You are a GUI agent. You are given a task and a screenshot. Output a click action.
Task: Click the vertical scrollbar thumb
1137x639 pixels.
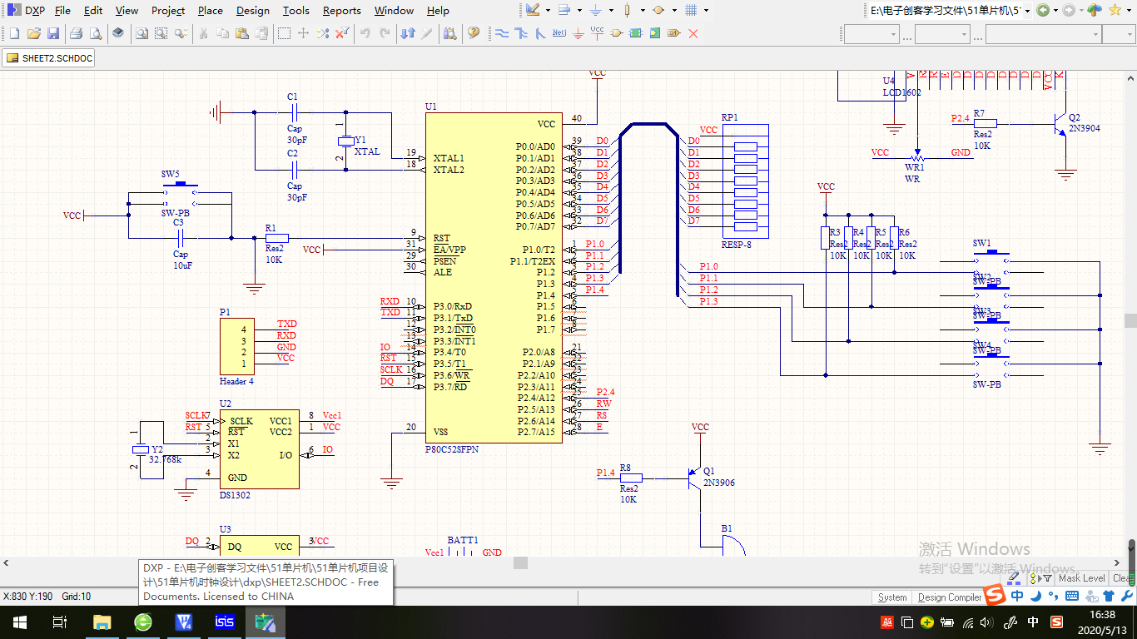1130,320
